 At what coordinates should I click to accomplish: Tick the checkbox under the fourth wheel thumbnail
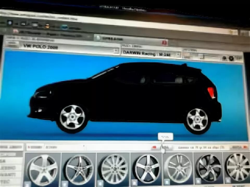(x=134, y=183)
